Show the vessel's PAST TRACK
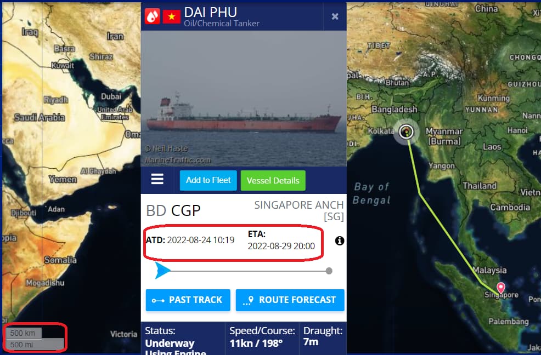This screenshot has height=355, width=541. 188,300
